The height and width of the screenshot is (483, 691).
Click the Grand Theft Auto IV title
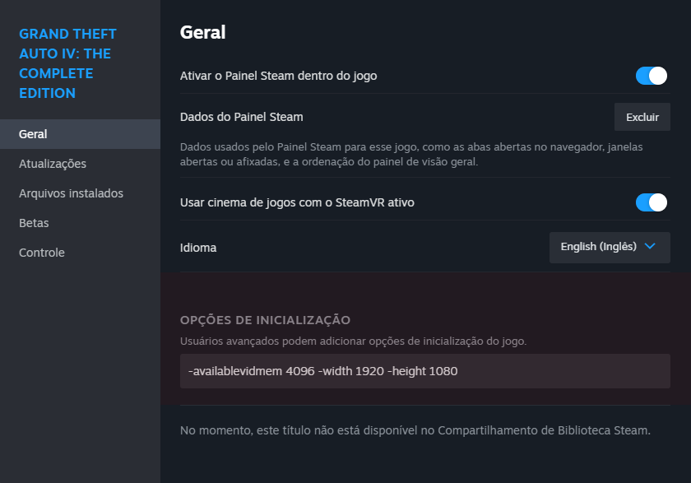[67, 63]
